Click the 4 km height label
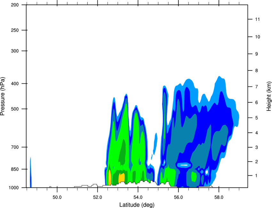The width and height of the screenshot is (272, 208). [x=257, y=133]
